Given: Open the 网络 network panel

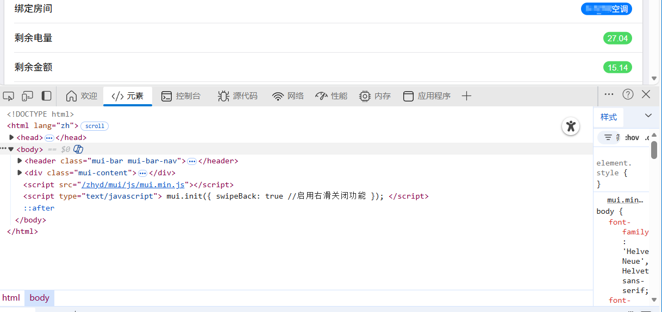Looking at the screenshot, I should (x=288, y=96).
